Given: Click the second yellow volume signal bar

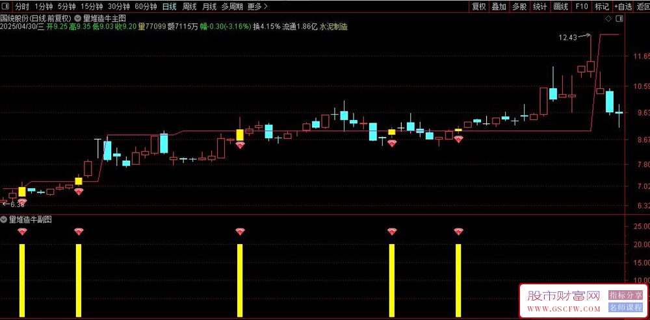Looking at the screenshot, I should (x=79, y=280).
